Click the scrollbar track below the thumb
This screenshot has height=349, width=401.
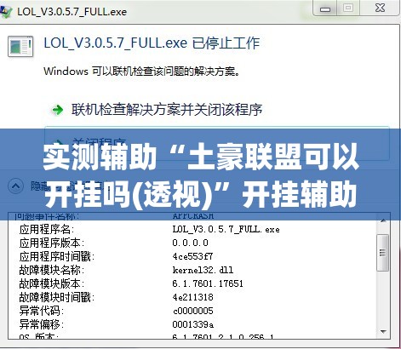pos(383,298)
